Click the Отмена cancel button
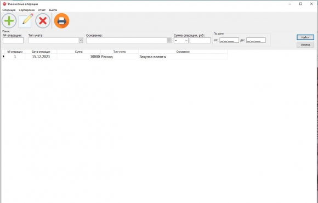 [x=305, y=44]
